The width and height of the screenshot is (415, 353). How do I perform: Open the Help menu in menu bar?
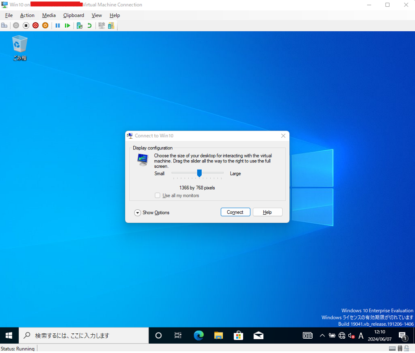(114, 15)
